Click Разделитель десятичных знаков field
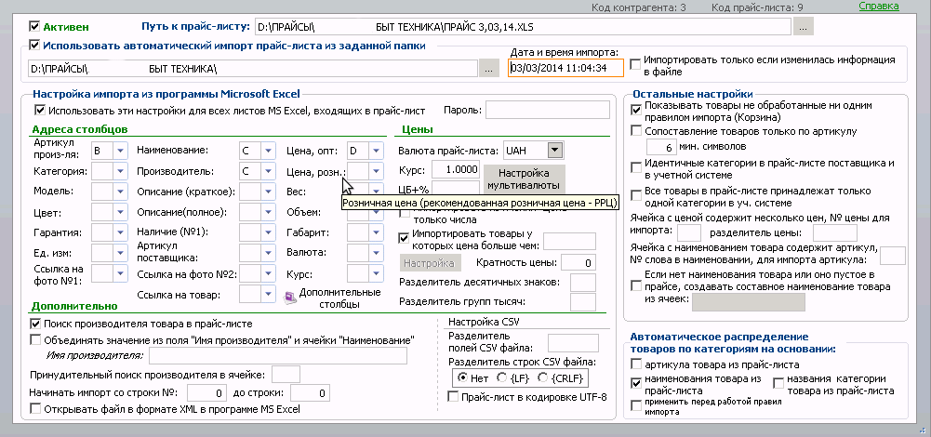This screenshot has height=437, width=931. (582, 282)
